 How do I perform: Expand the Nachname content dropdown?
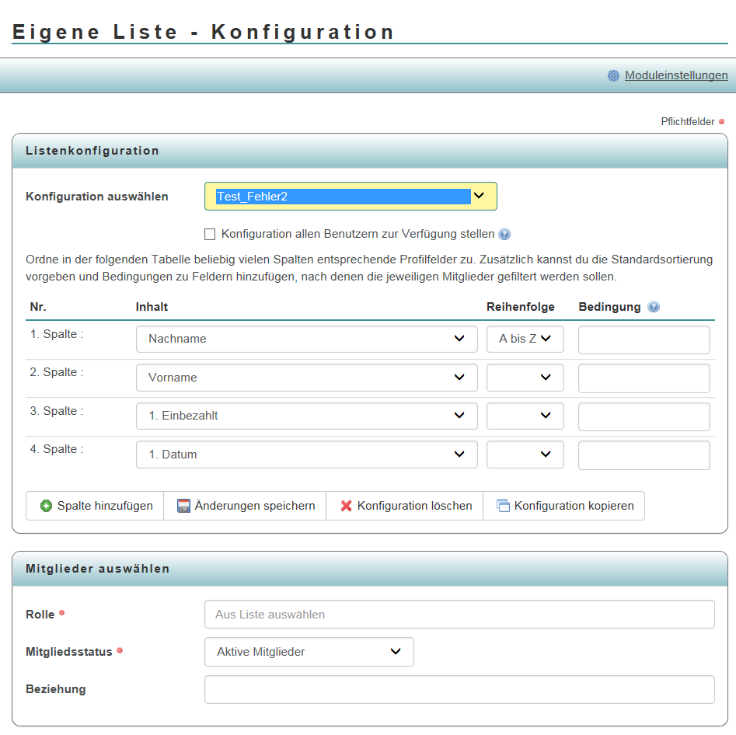(x=306, y=339)
